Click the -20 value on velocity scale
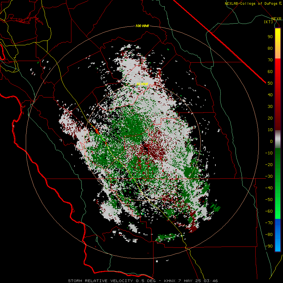The width and height of the screenshot is (283, 283). [x=269, y=164]
